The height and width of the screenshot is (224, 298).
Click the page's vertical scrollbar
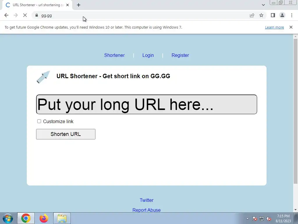click(295, 111)
